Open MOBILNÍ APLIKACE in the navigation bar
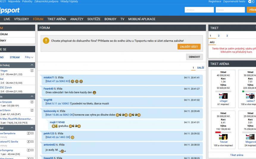This screenshot has height=159, width=256. tap(142, 19)
